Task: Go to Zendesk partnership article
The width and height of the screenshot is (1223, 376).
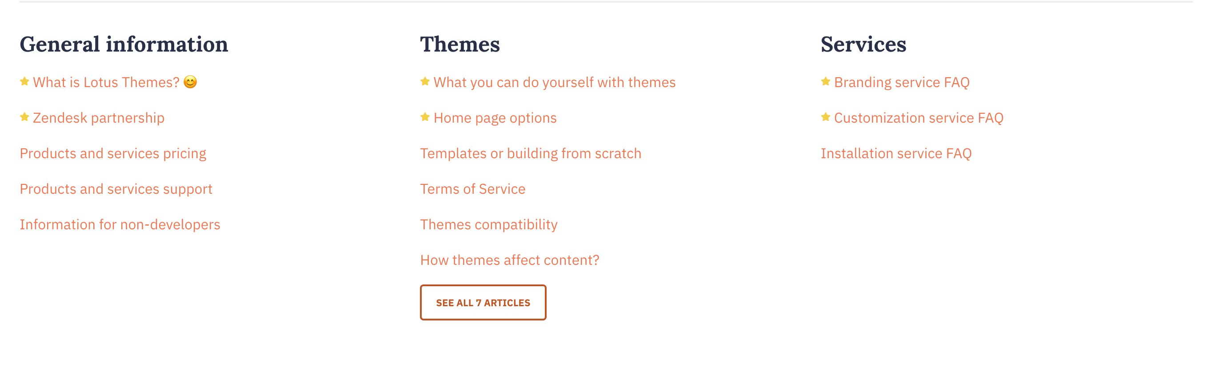Action: 99,118
